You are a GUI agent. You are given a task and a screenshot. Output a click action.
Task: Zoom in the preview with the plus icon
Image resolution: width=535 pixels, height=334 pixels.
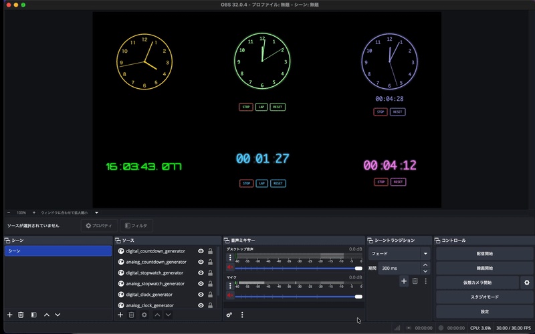[x=34, y=212]
